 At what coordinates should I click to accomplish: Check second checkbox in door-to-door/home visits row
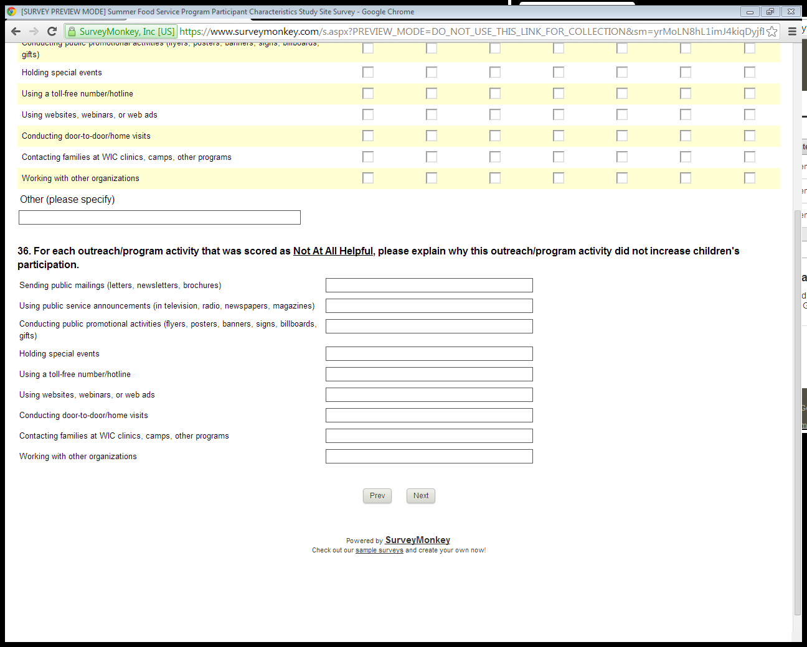pos(432,136)
